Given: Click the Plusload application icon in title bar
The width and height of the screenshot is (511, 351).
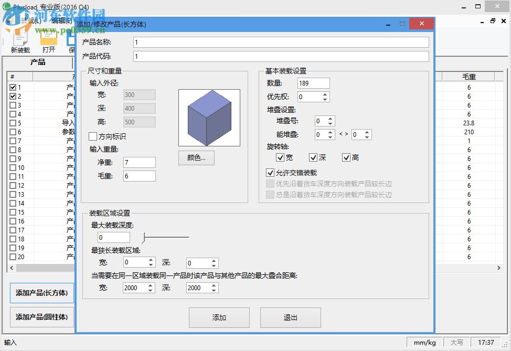Looking at the screenshot, I should [x=6, y=6].
